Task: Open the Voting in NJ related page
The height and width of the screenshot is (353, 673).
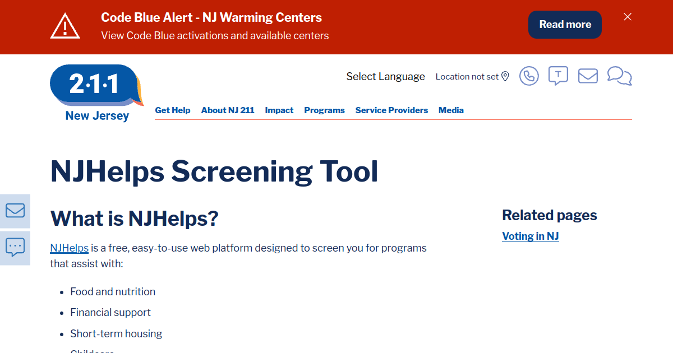Action: click(x=530, y=236)
